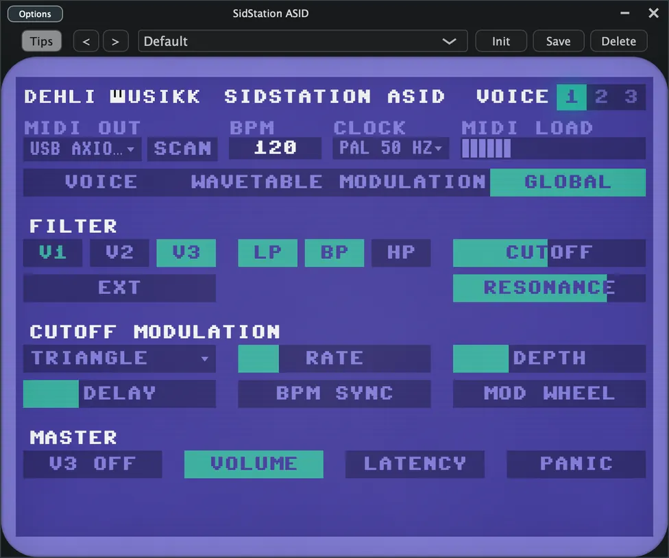Go to next preset with > arrow
This screenshot has width=669, height=558.
click(115, 41)
